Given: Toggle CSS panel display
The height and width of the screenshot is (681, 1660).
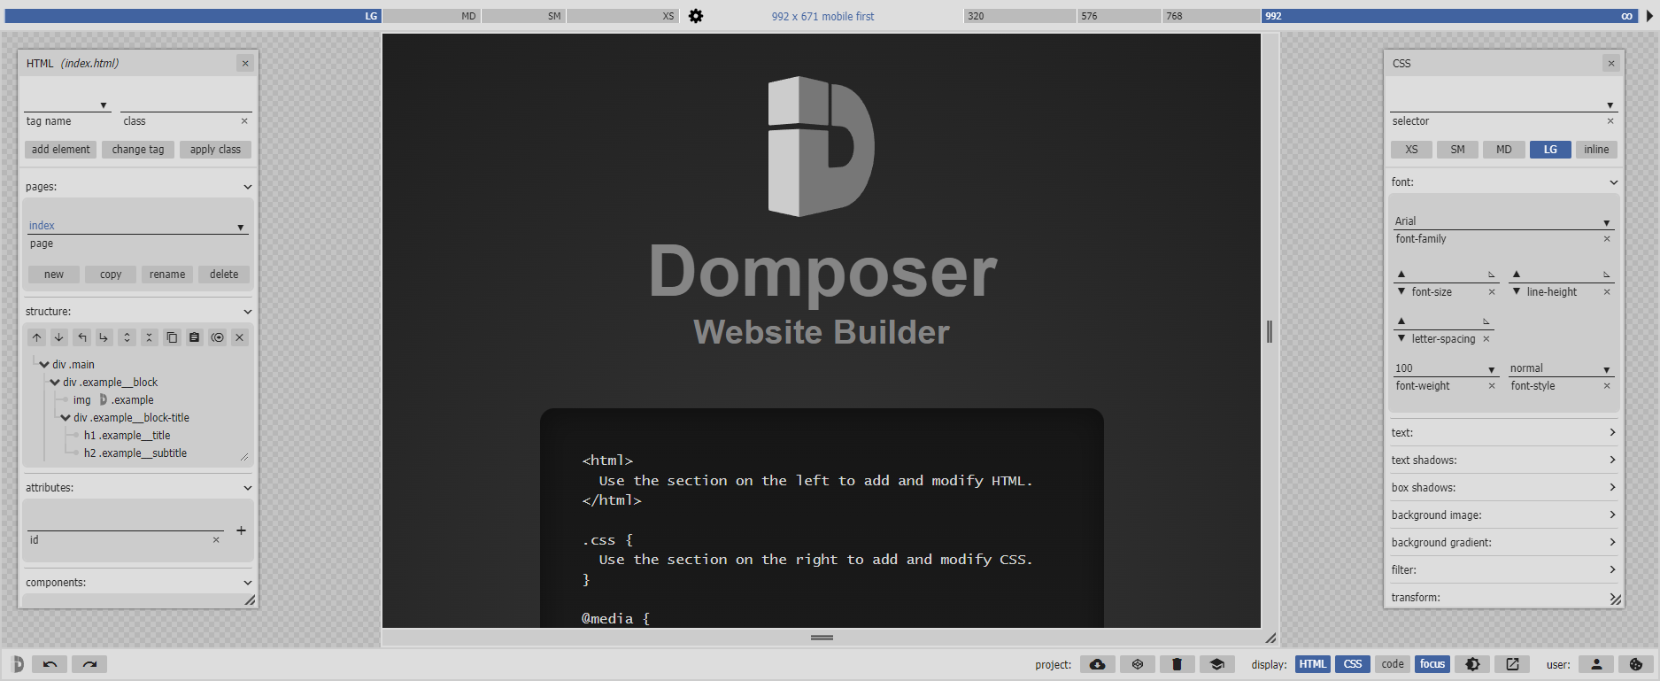Looking at the screenshot, I should pyautogui.click(x=1353, y=664).
